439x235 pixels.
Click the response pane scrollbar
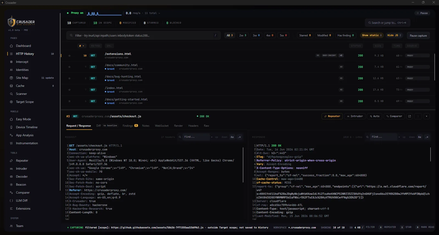pyautogui.click(x=430, y=154)
